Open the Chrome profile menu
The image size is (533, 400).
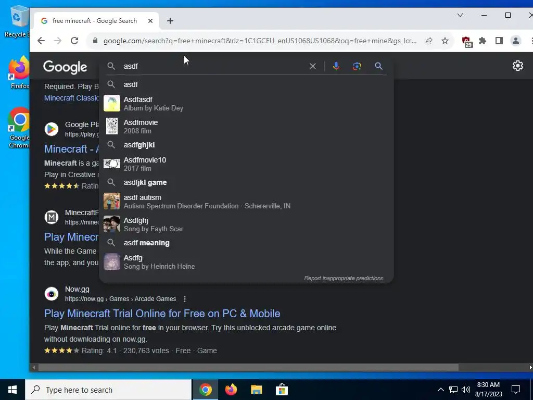[x=516, y=41]
